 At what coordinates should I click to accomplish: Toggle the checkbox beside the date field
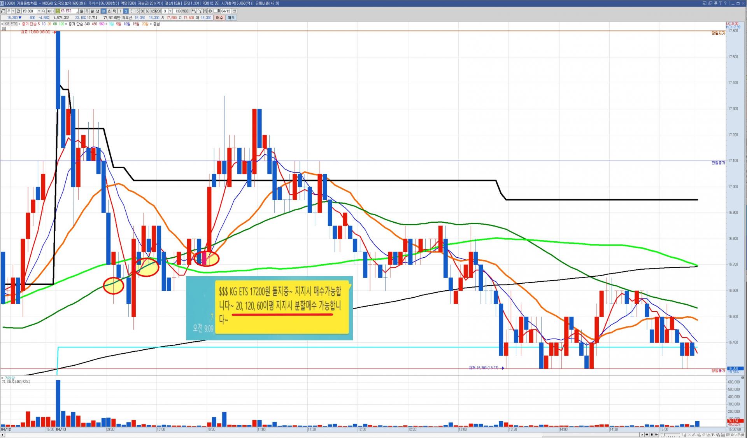point(216,11)
